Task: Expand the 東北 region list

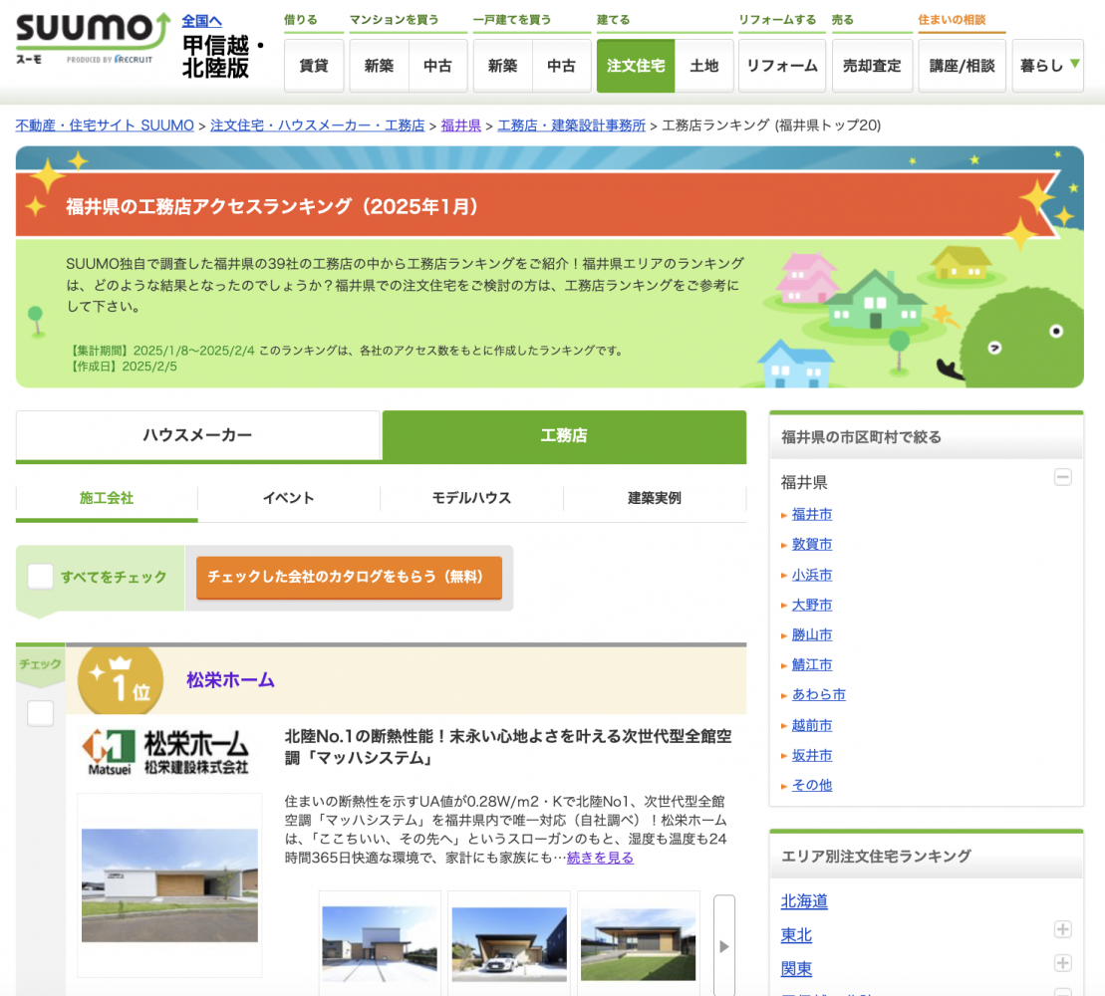Action: 1063,929
